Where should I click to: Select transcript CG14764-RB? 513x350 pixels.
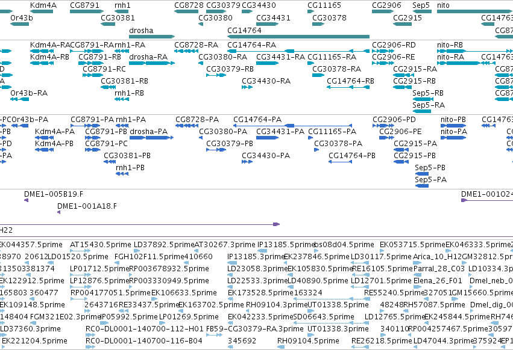click(348, 87)
